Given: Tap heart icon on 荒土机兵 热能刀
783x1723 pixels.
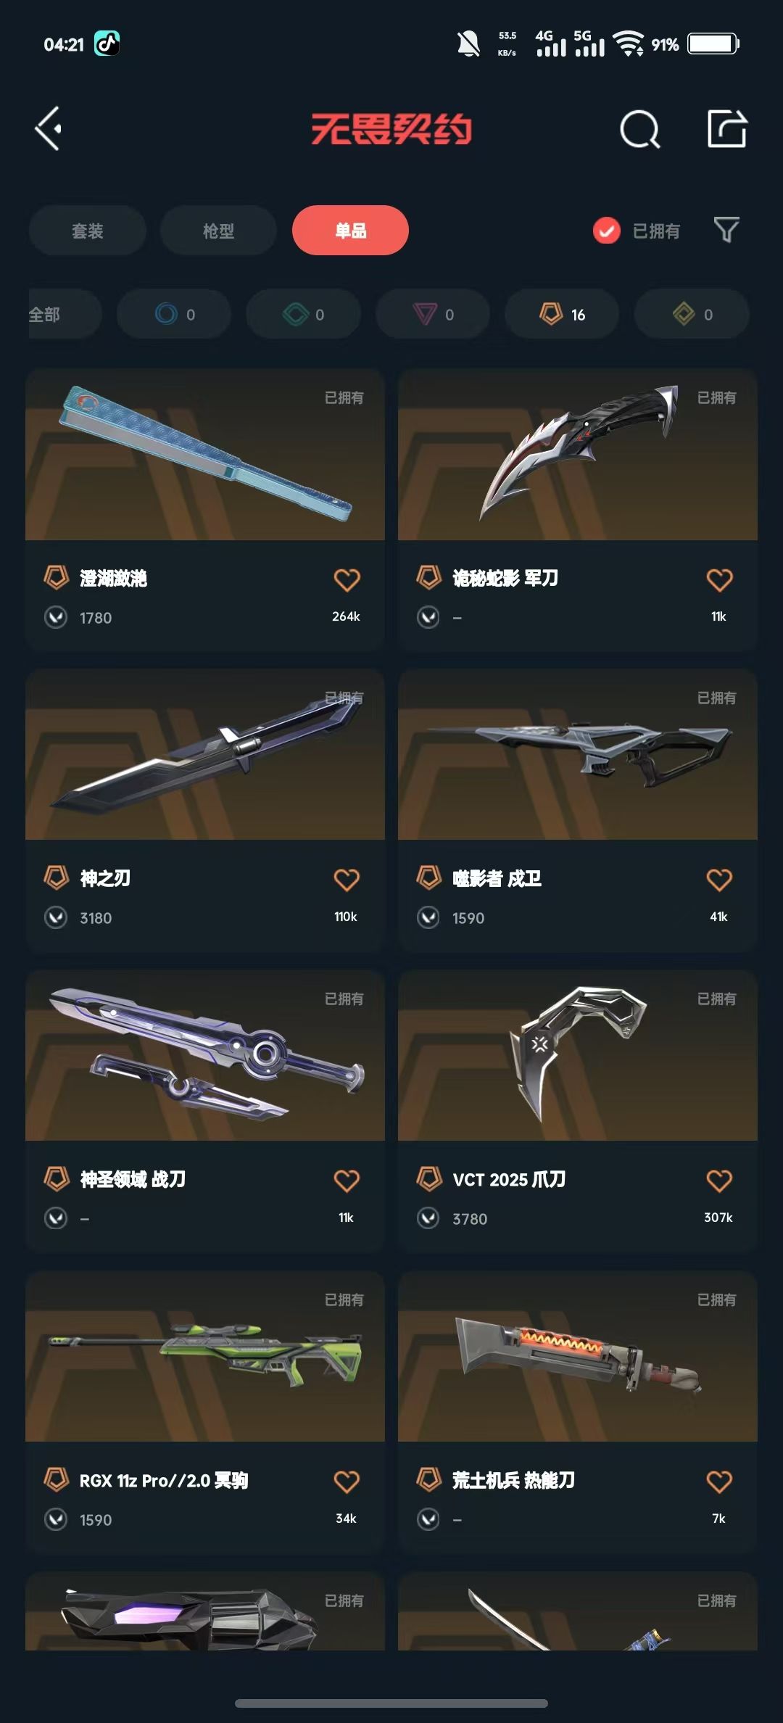Looking at the screenshot, I should 719,1481.
